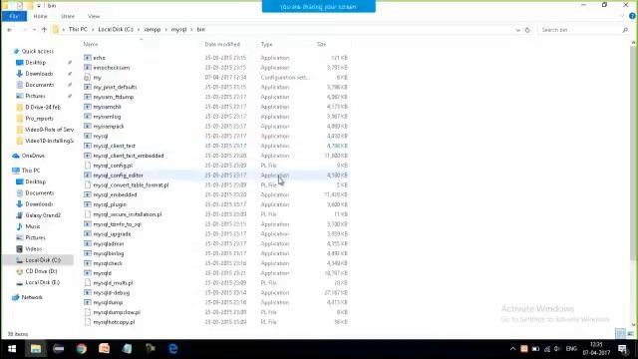Viewport: 638px width, 359px height.
Task: Open the Help question mark icon
Action: tap(632, 16)
